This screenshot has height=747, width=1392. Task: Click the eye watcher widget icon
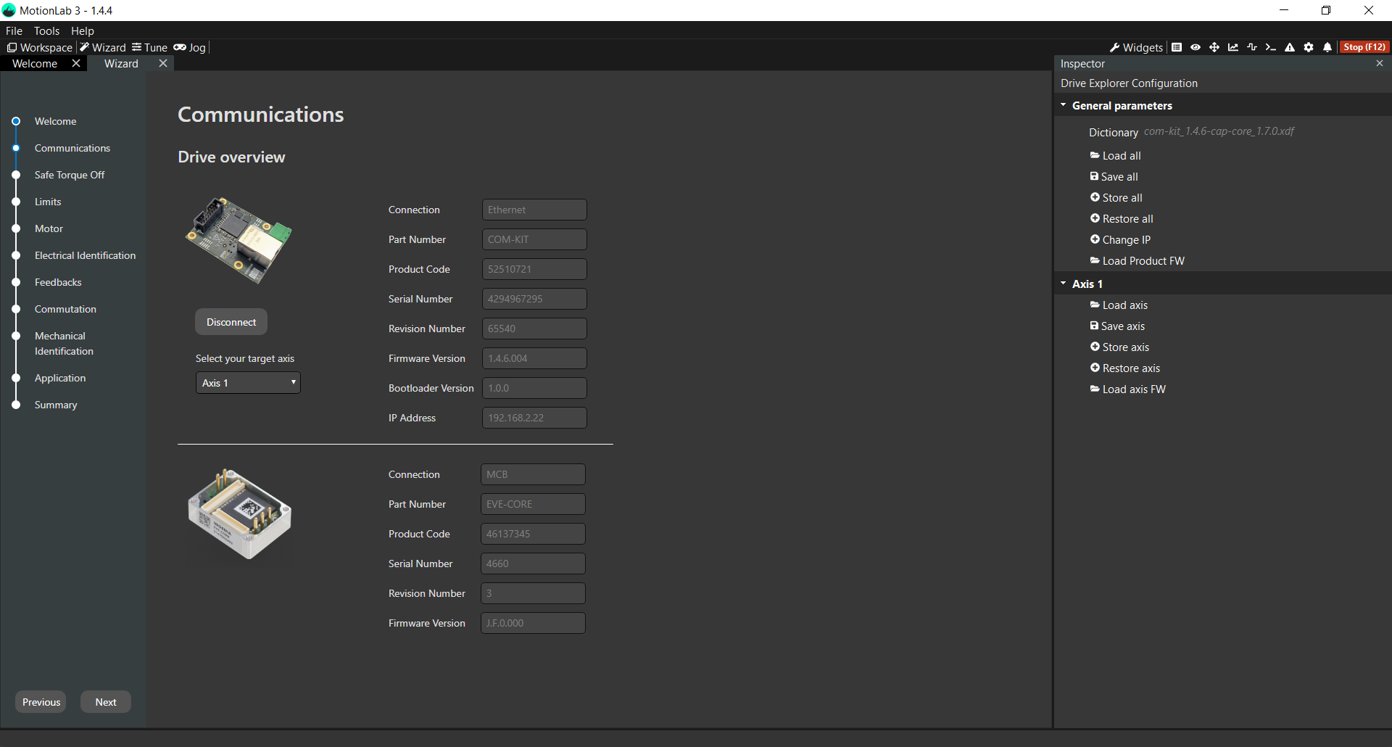click(x=1196, y=47)
